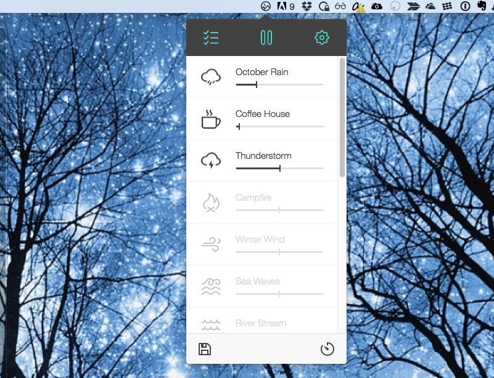Adjust the Campfire volume slider
494x378 pixels.
pyautogui.click(x=279, y=210)
